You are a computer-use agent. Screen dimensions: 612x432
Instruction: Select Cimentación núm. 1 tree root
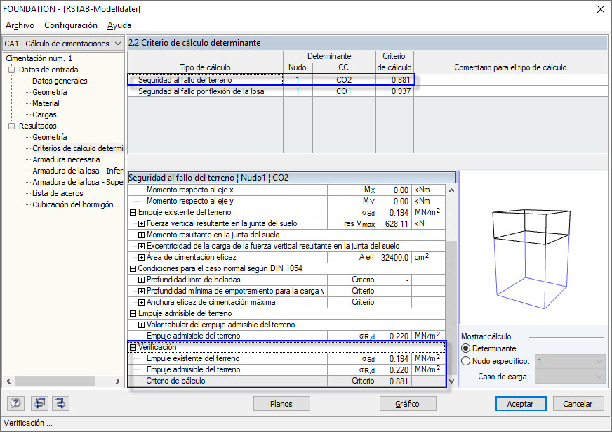click(39, 58)
